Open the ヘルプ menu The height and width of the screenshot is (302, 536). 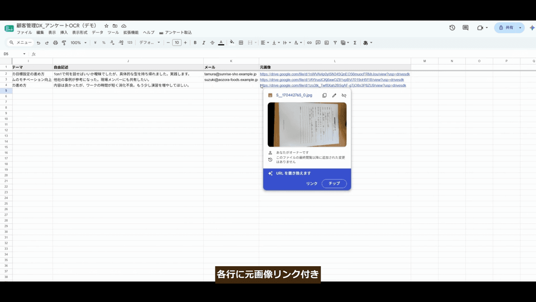(x=149, y=33)
